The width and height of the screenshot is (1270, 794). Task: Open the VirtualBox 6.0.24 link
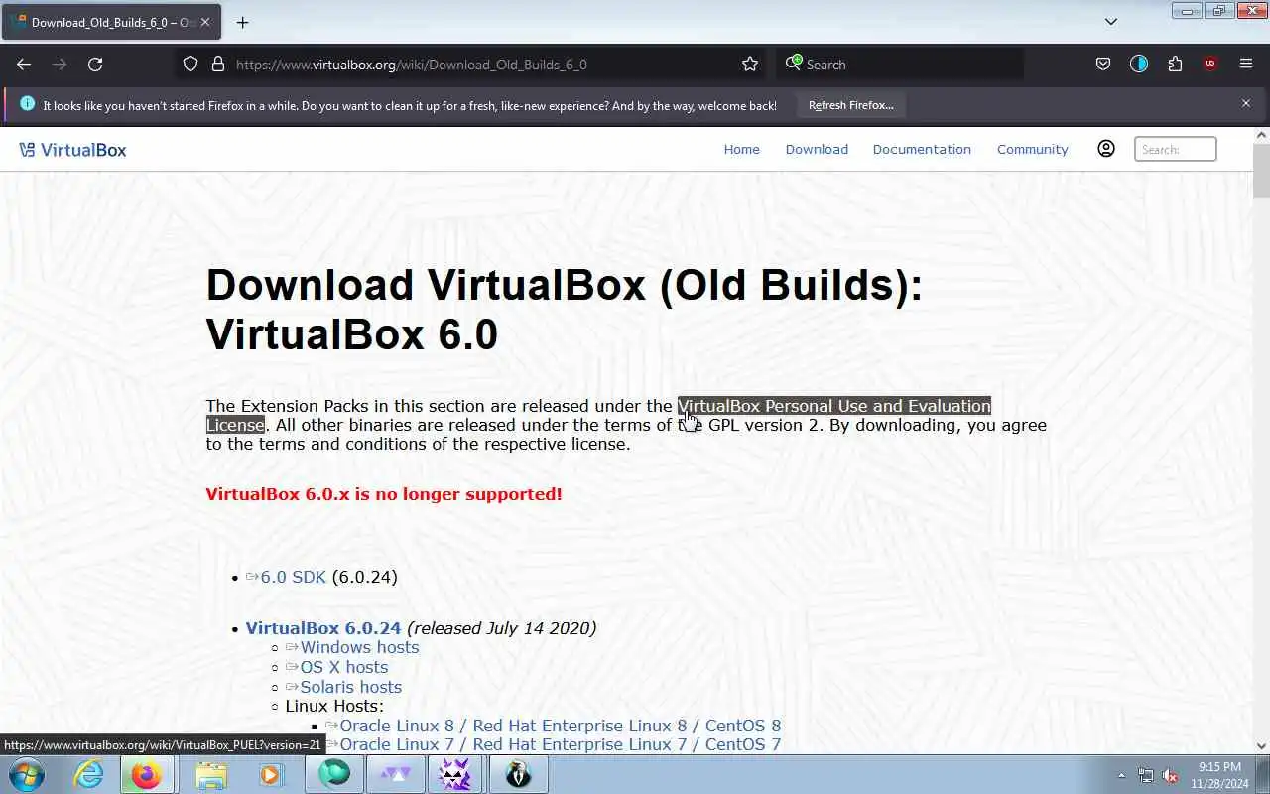[x=322, y=628]
